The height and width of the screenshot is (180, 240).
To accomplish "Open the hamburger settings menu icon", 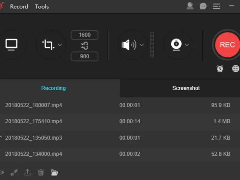I will coord(216,6).
